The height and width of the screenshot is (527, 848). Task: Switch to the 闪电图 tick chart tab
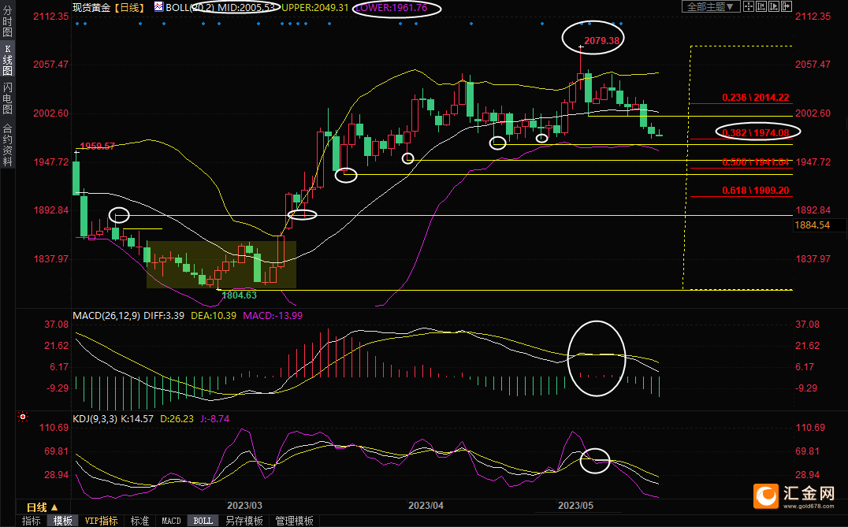point(8,98)
